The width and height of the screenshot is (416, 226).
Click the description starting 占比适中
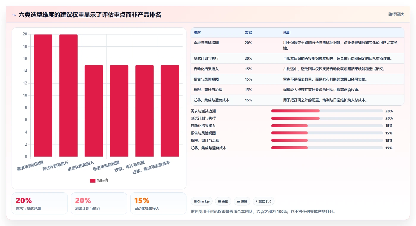pos(334,69)
